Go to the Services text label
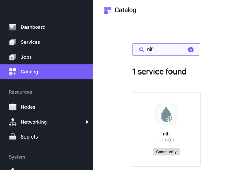The image size is (230, 170). [30, 42]
